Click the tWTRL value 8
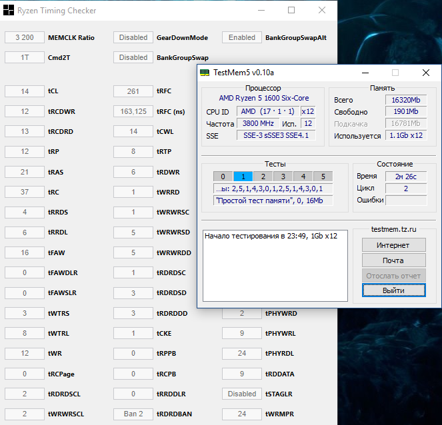442x425 pixels. coord(25,333)
